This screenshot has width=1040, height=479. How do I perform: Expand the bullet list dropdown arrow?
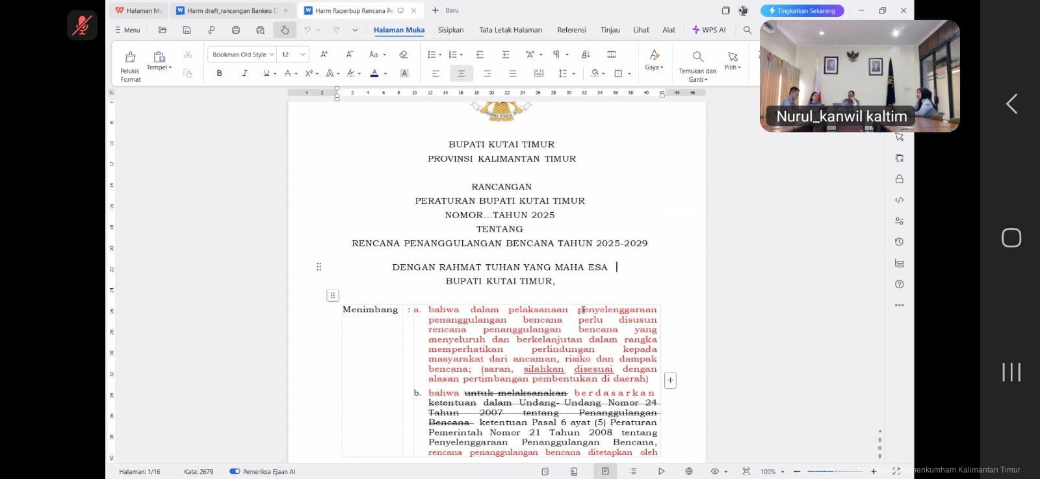(440, 55)
